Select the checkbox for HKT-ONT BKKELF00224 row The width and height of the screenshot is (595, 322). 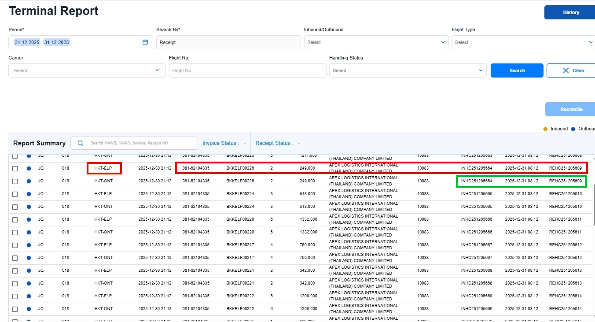coord(15,207)
